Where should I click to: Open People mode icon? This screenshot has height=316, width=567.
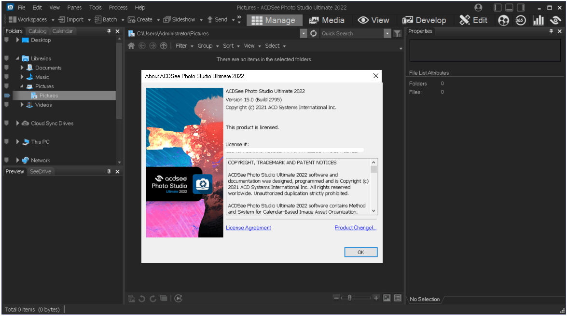coord(503,20)
